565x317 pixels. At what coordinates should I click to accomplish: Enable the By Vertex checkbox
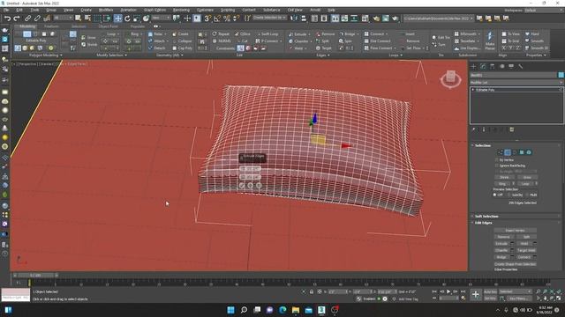[x=496, y=160]
